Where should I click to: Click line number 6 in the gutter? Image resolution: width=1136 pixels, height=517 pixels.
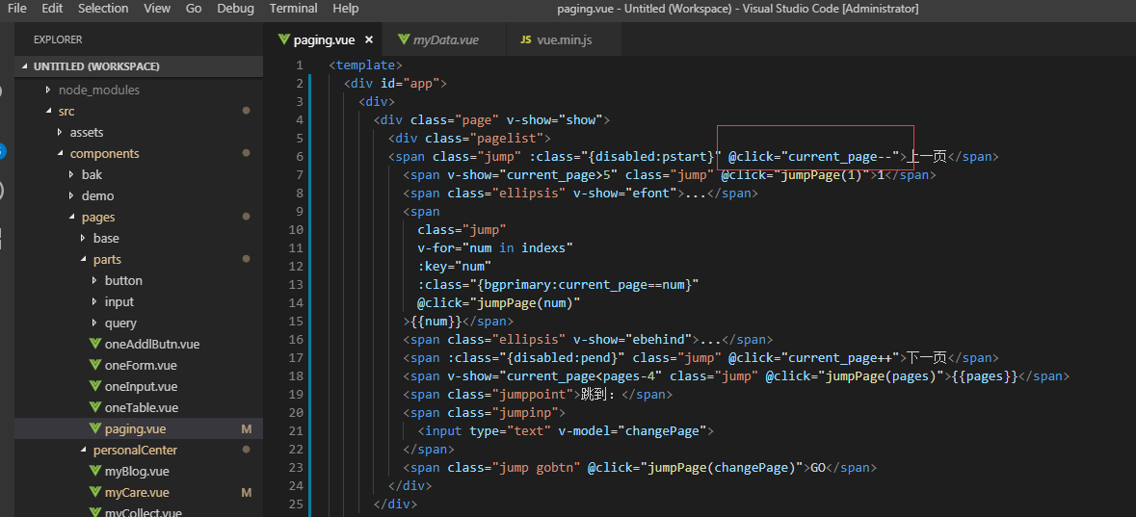[300, 156]
